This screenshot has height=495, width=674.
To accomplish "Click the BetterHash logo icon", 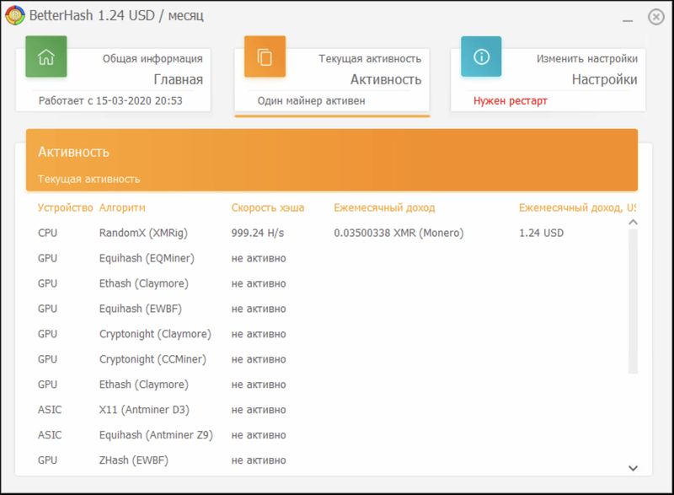I will point(15,16).
